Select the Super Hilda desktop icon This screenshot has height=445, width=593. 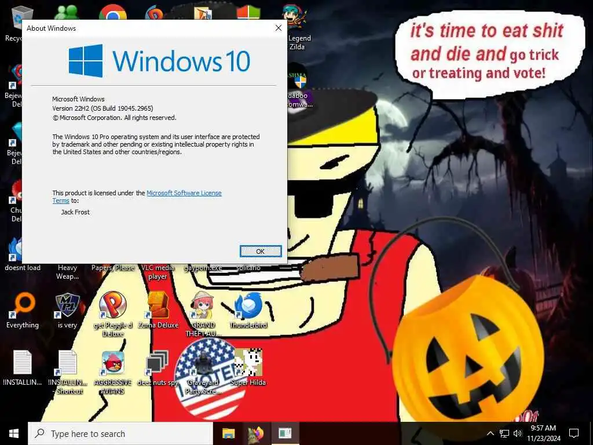coord(248,368)
